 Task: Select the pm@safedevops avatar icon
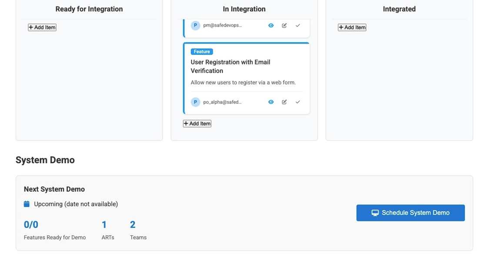[x=195, y=25]
